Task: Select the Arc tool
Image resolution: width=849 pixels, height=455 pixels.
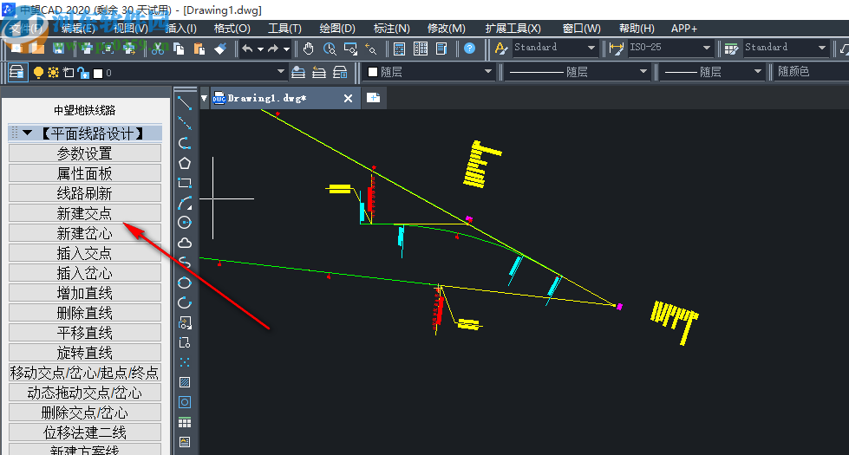Action: pyautogui.click(x=185, y=203)
